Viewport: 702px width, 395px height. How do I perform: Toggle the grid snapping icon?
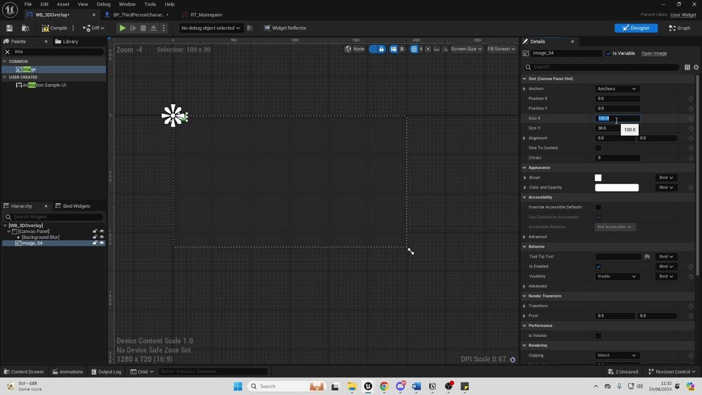click(x=414, y=49)
